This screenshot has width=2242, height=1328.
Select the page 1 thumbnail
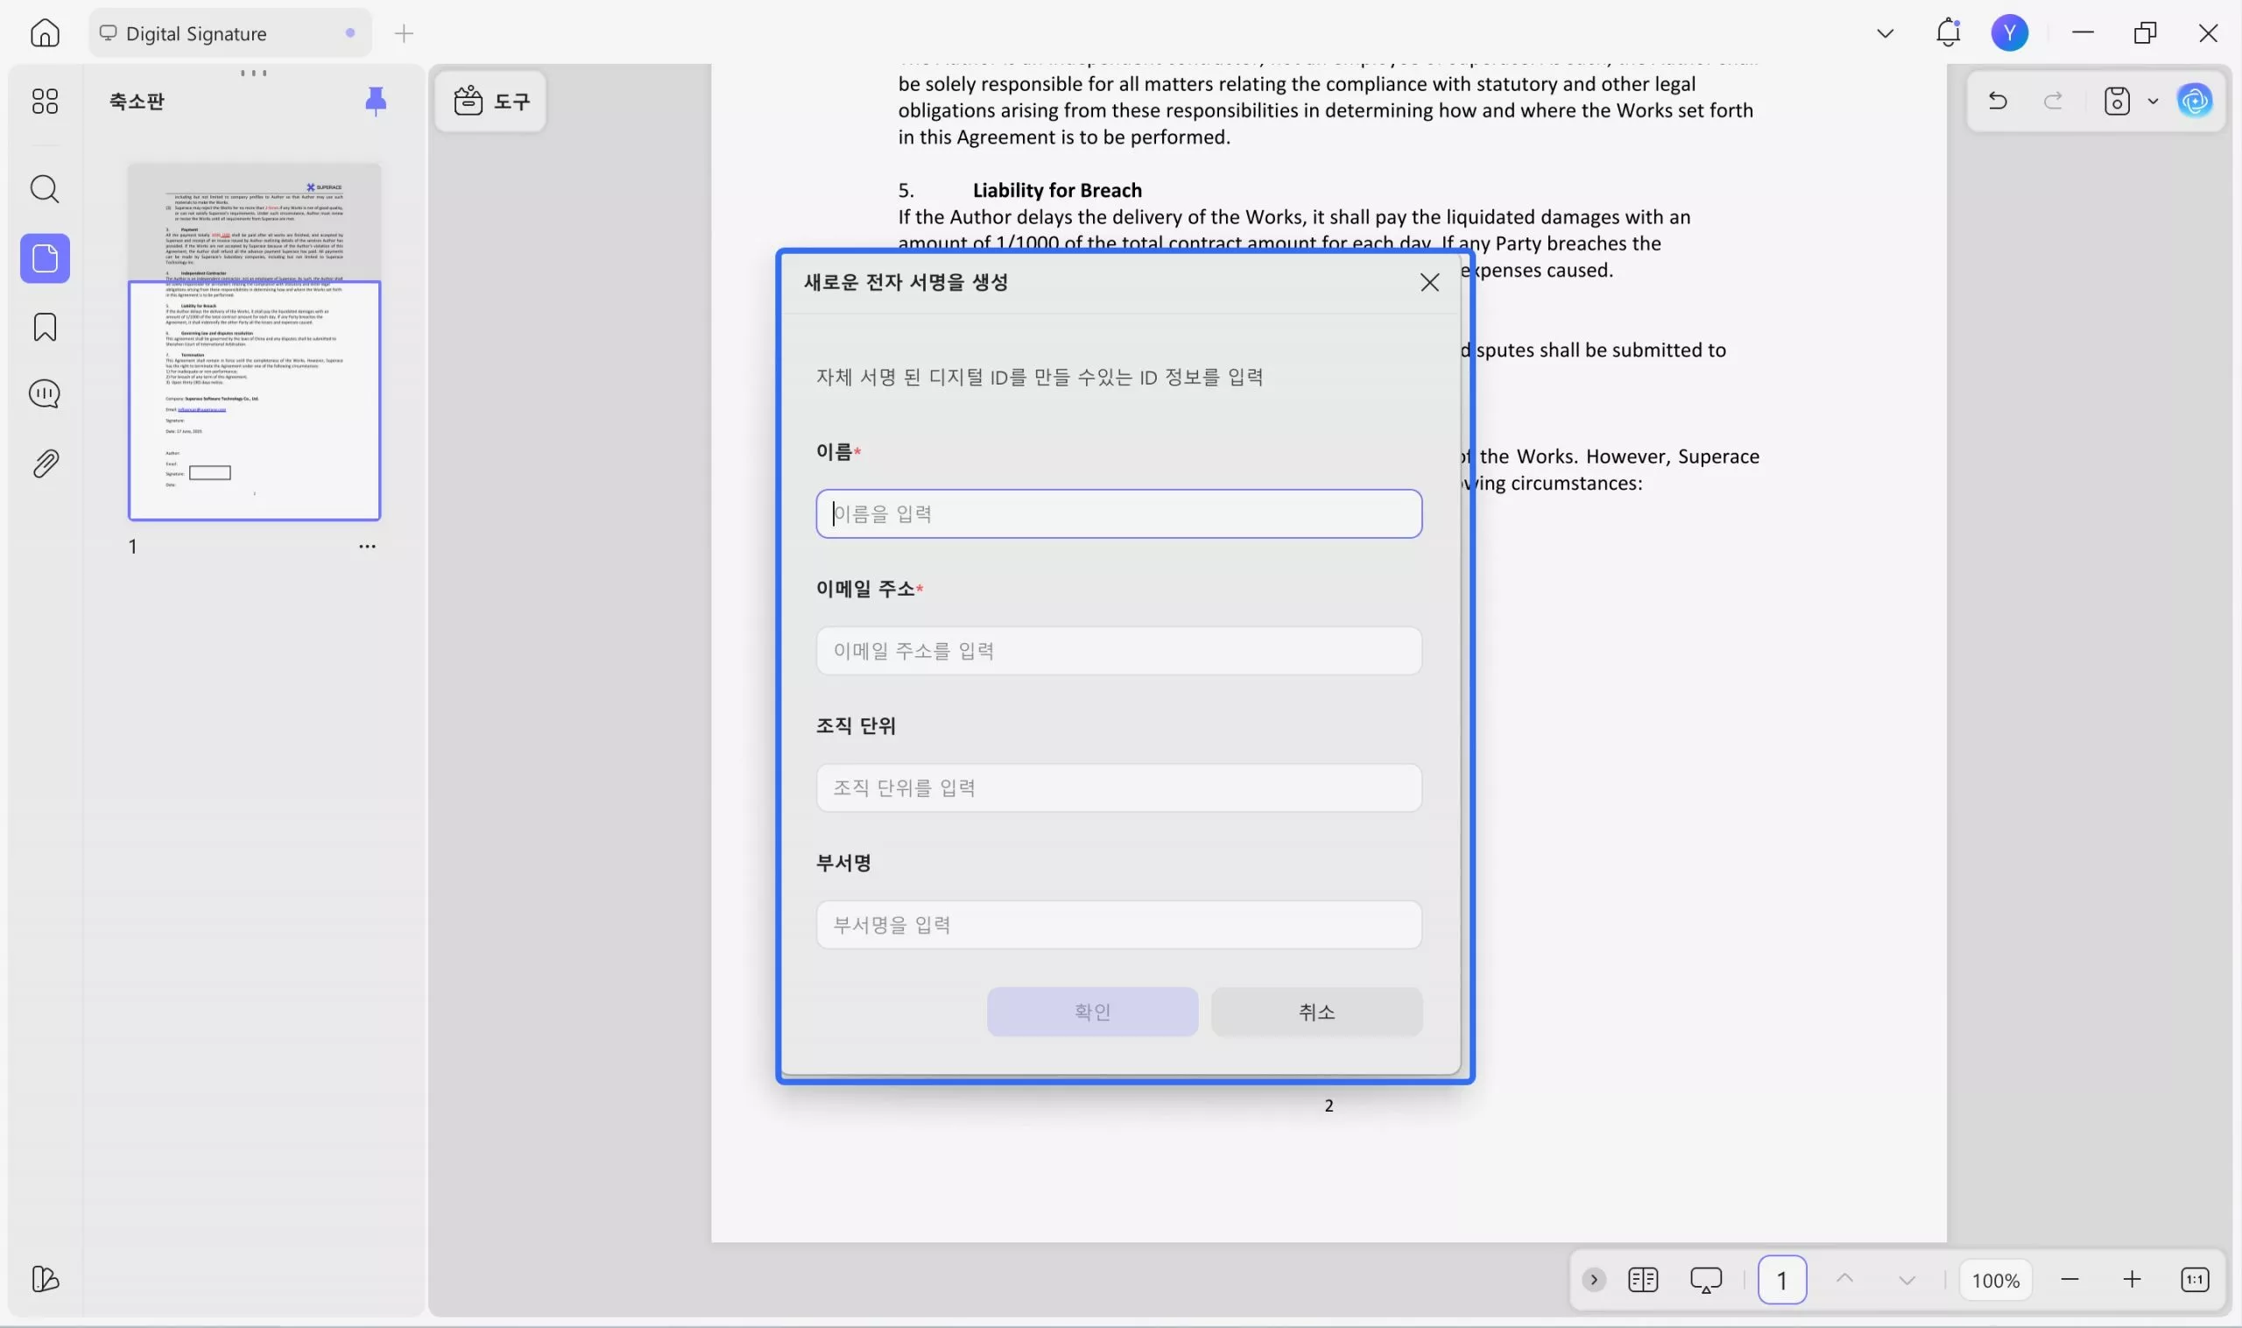[254, 342]
